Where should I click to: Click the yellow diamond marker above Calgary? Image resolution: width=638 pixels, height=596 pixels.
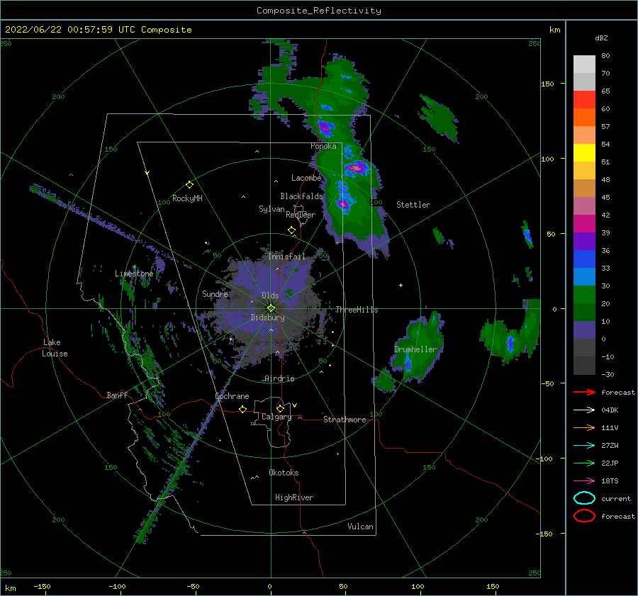[x=280, y=408]
